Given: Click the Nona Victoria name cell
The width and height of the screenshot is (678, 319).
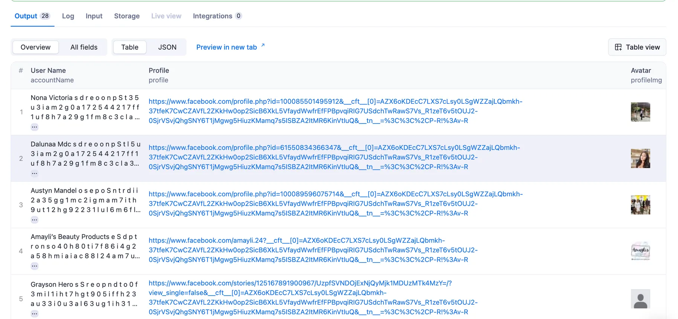Looking at the screenshot, I should (86, 107).
